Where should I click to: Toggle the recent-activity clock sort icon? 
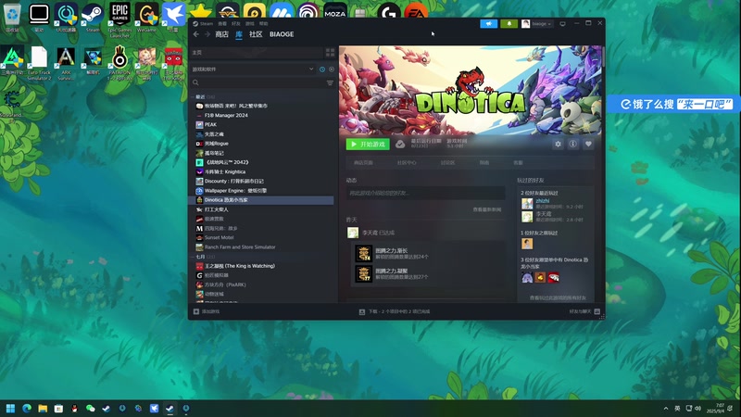point(322,69)
